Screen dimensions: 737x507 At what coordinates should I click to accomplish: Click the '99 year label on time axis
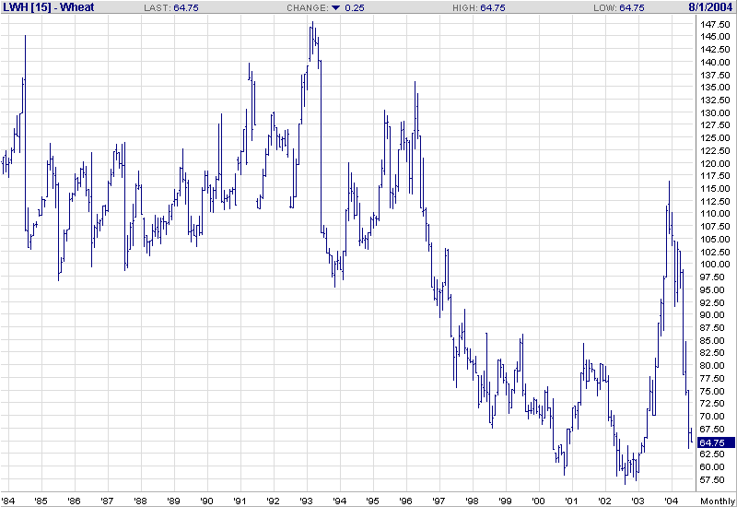505,501
